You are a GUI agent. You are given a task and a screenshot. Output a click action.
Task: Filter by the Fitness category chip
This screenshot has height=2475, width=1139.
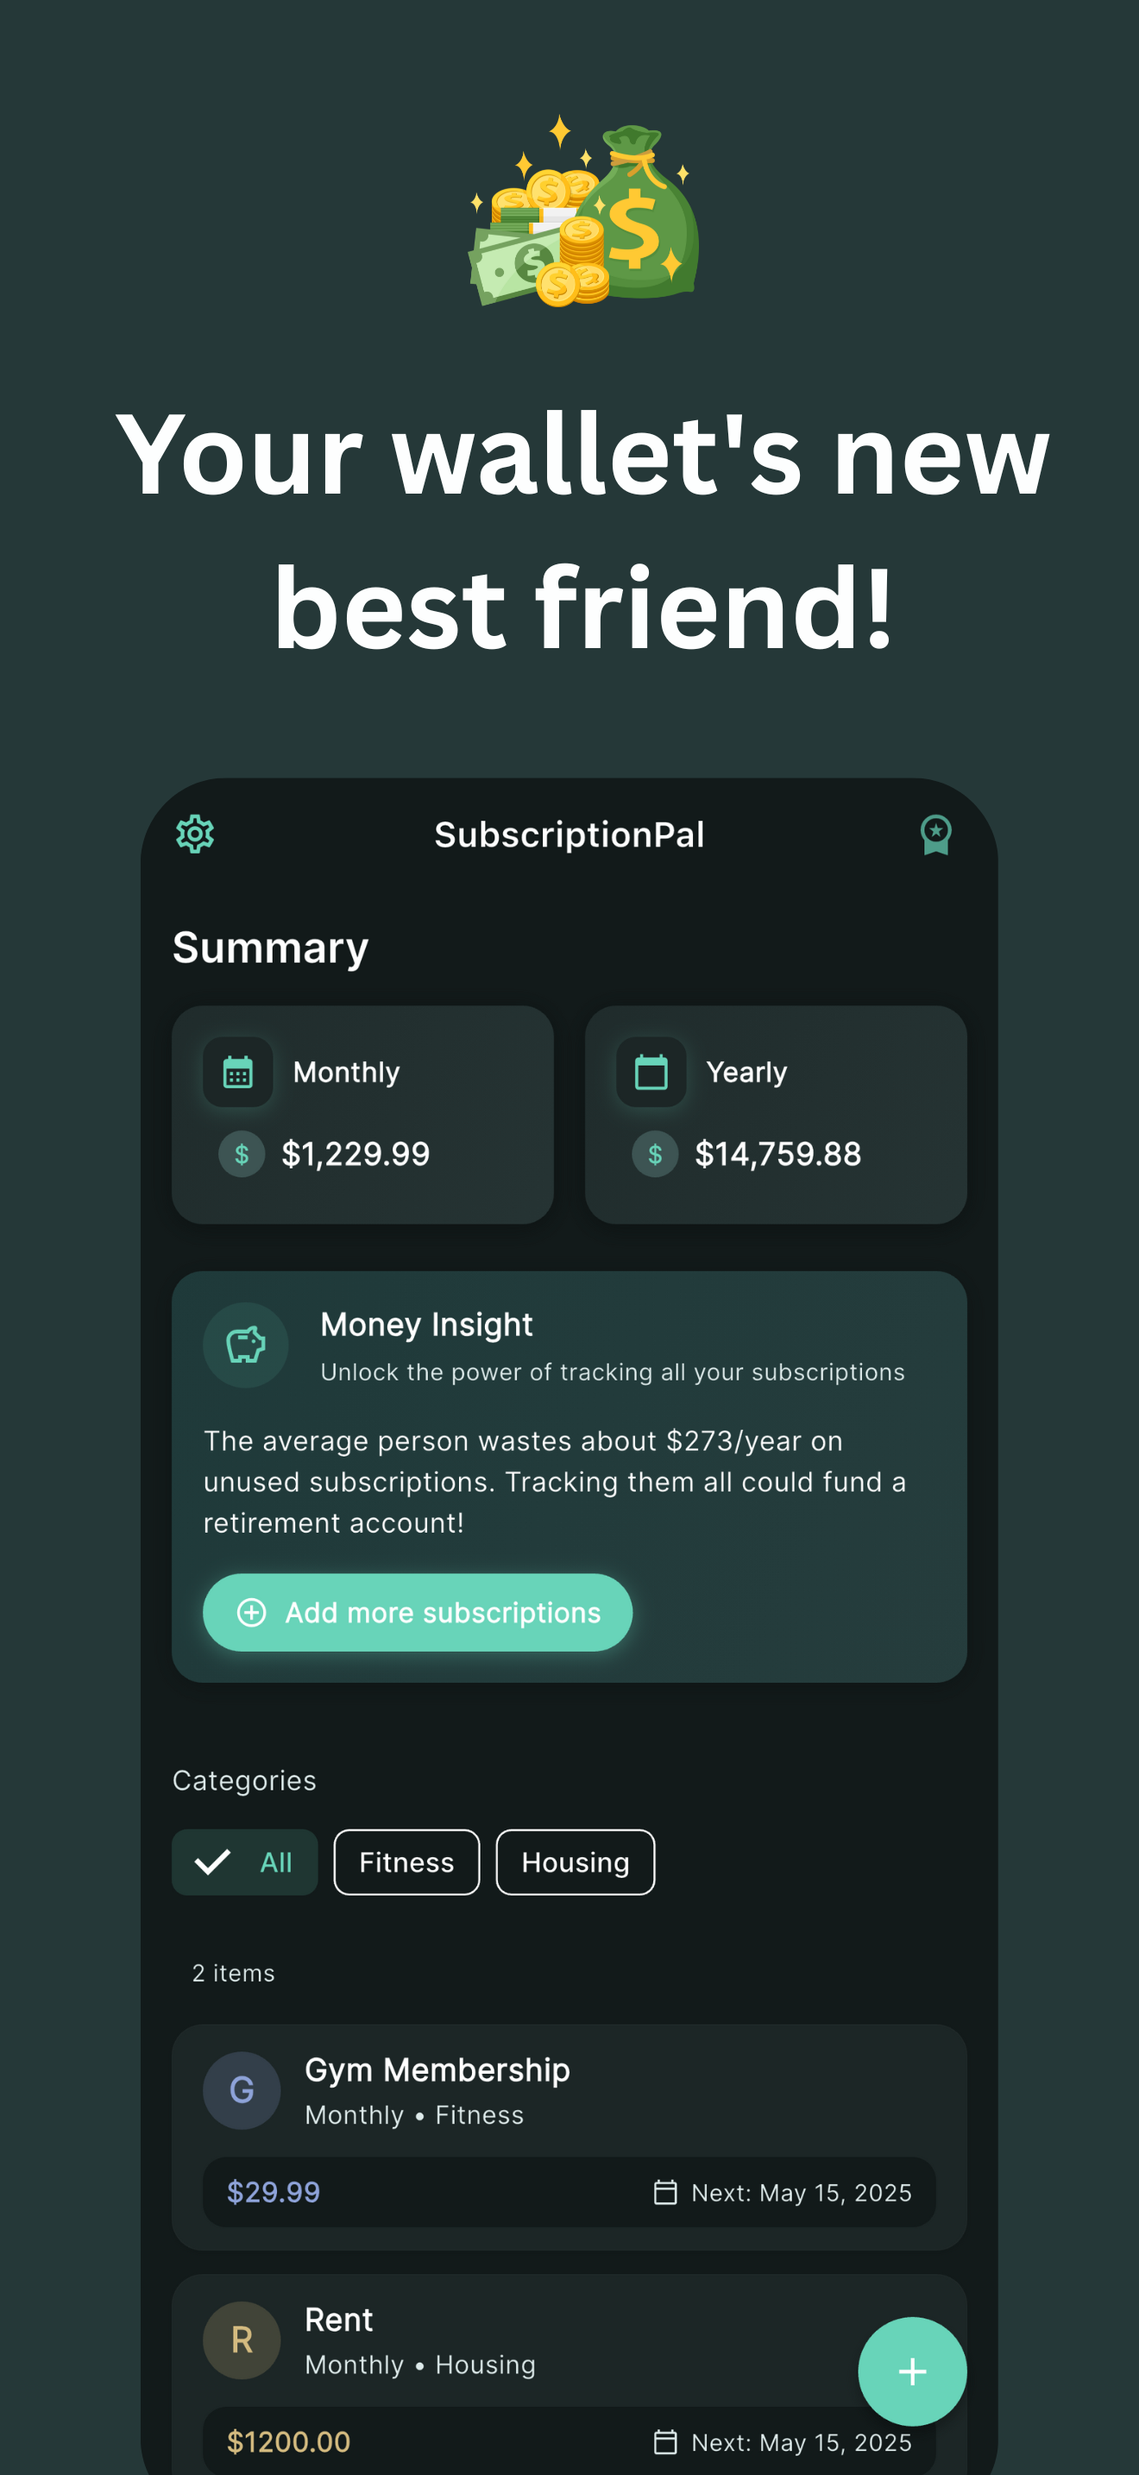pos(406,1862)
